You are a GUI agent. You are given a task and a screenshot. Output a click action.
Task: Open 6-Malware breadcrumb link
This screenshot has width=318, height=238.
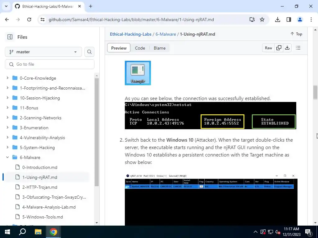(166, 34)
